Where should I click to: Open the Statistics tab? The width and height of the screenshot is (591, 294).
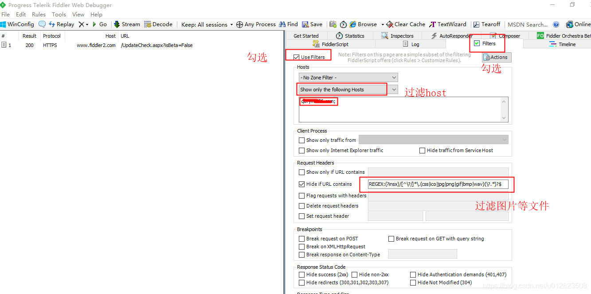point(350,36)
